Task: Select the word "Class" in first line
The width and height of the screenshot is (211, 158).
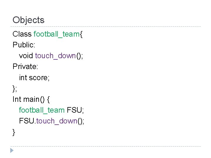Action: [22, 34]
